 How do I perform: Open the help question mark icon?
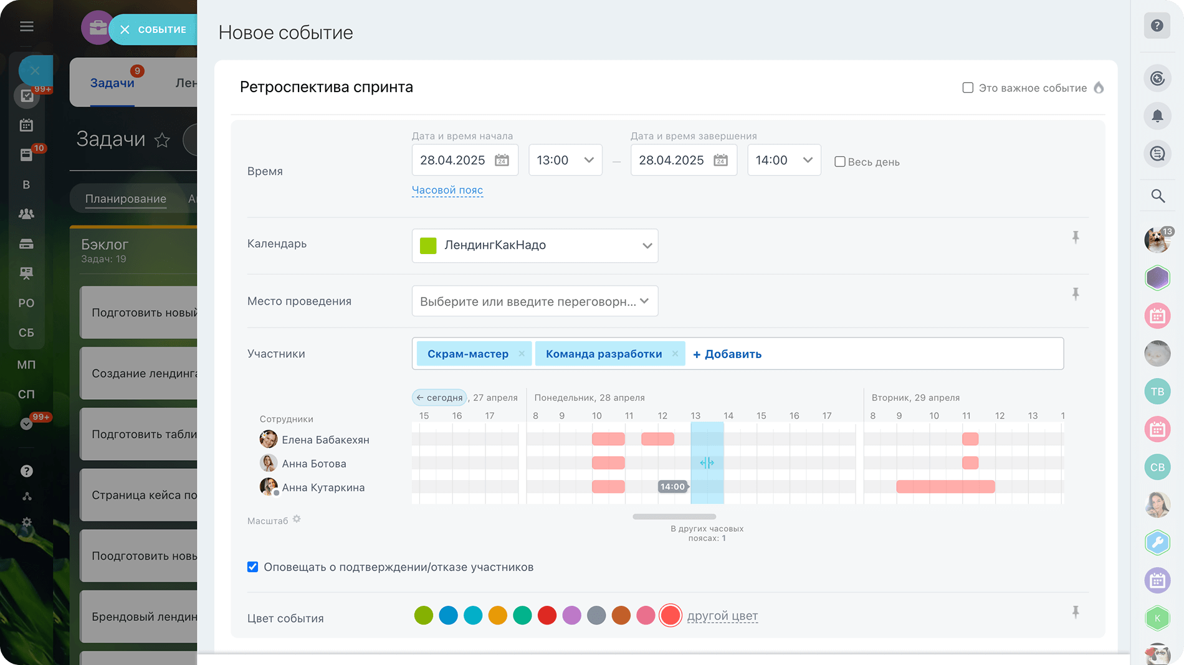pos(1157,26)
